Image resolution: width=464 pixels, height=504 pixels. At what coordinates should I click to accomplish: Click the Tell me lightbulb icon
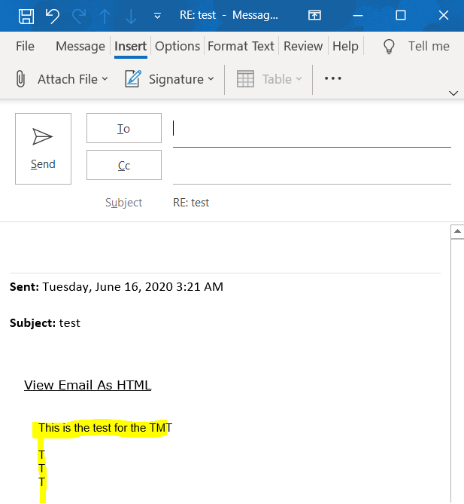[389, 47]
